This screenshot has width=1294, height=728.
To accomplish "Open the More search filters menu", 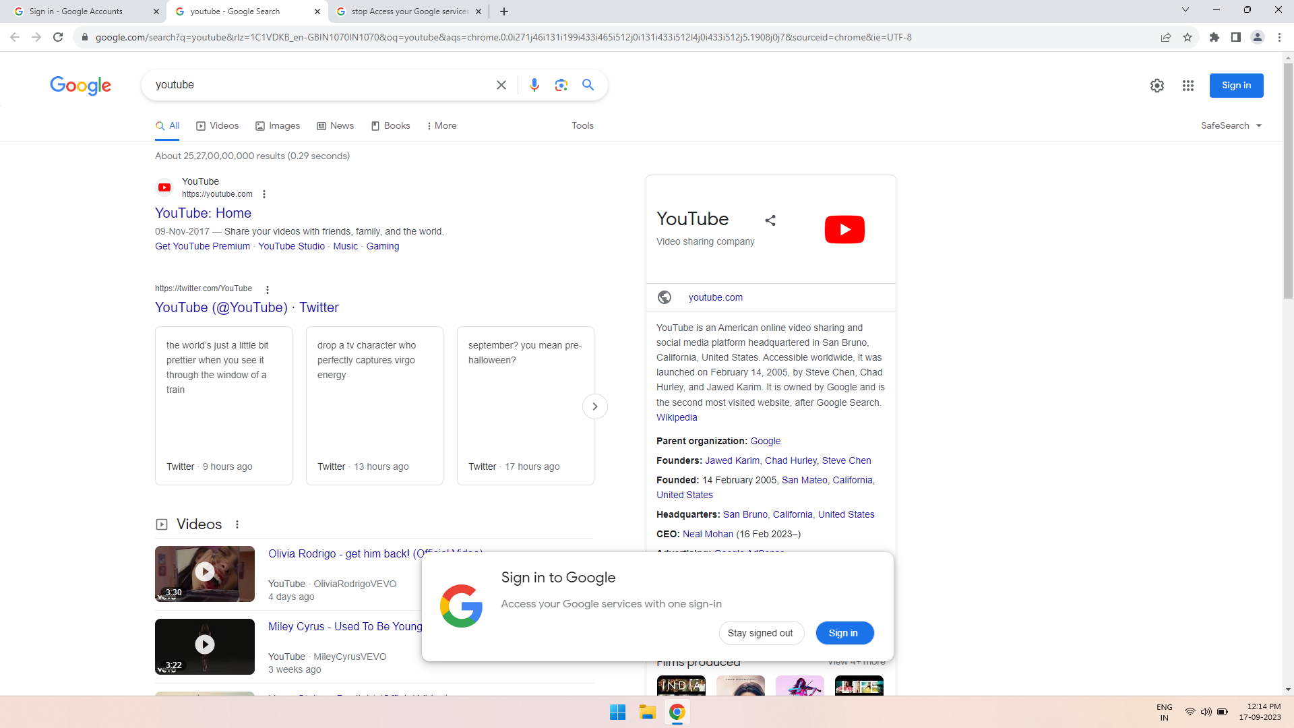I will (441, 125).
